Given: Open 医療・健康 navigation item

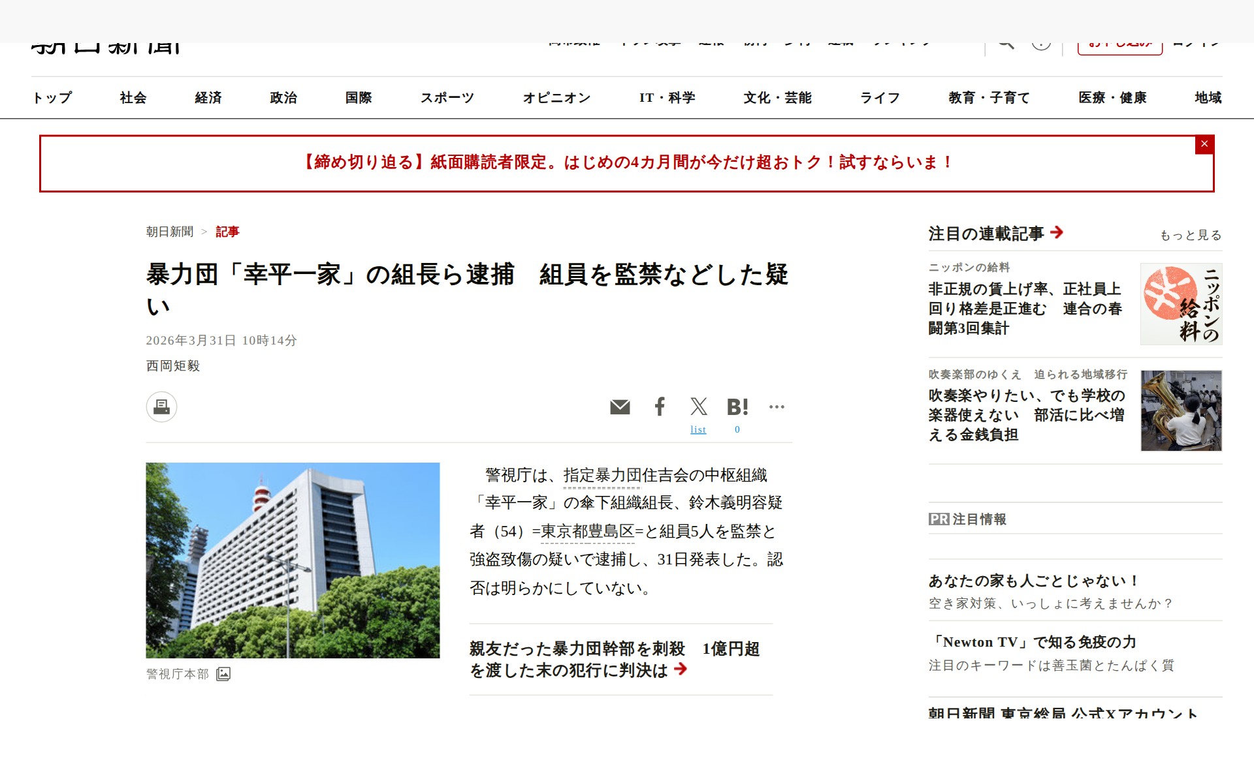Looking at the screenshot, I should coord(1112,98).
